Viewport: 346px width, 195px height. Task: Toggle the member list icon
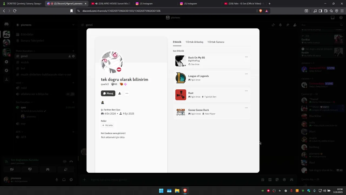click(x=295, y=25)
